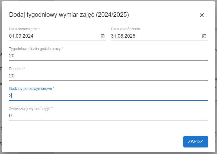217x154 pixels.
Task: Focus the weekly working hours input field
Action: click(x=108, y=56)
